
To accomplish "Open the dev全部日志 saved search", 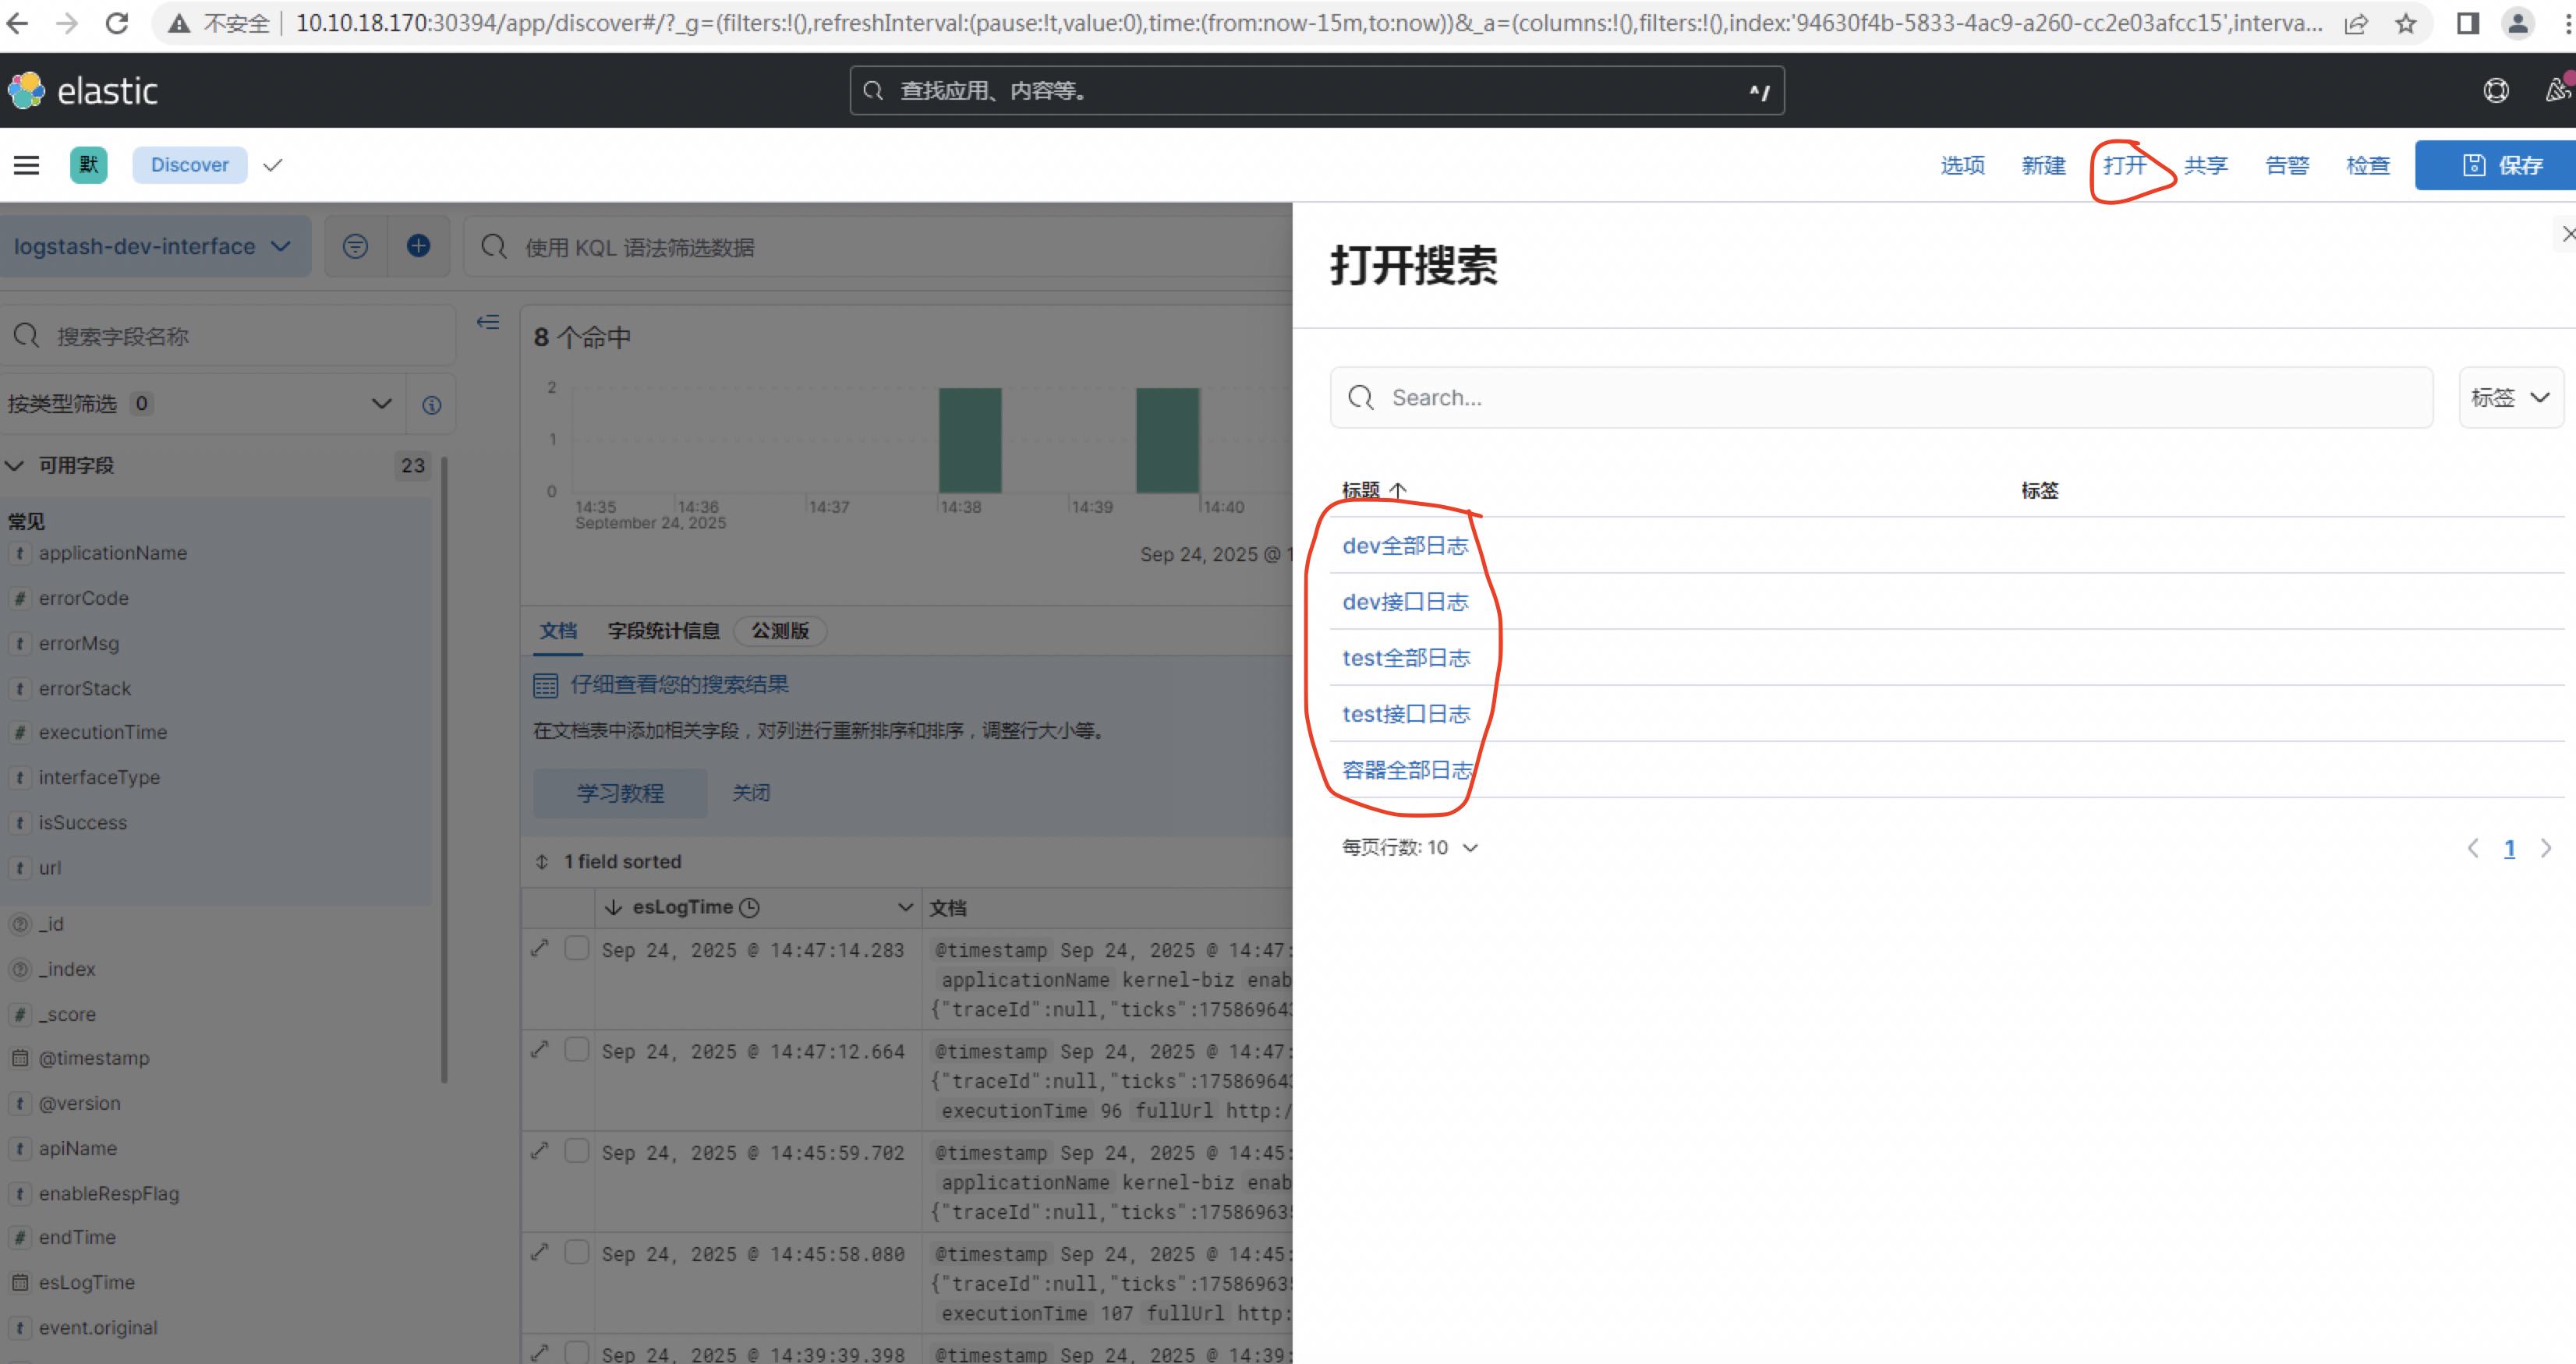I will (1406, 546).
